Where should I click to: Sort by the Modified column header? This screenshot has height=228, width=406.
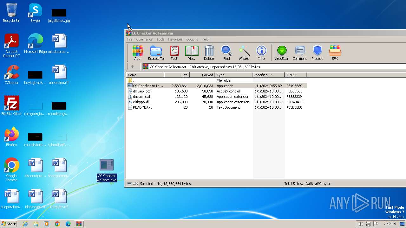pos(269,75)
